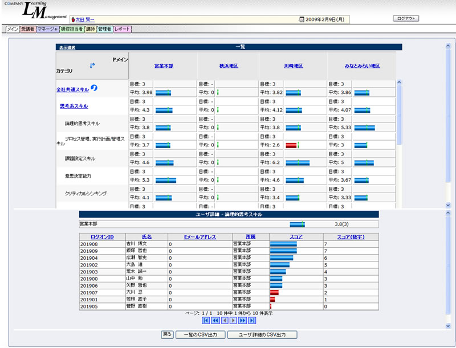Click the fast-forward pages icon

point(242,321)
